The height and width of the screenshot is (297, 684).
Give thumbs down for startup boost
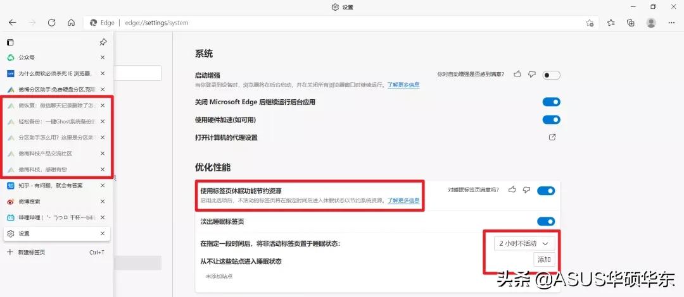(x=531, y=75)
